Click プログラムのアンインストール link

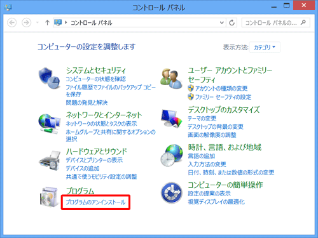95,202
